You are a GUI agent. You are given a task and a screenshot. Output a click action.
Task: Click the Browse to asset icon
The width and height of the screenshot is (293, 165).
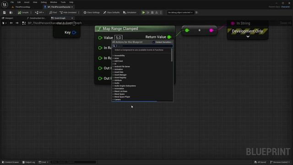coord(11,12)
